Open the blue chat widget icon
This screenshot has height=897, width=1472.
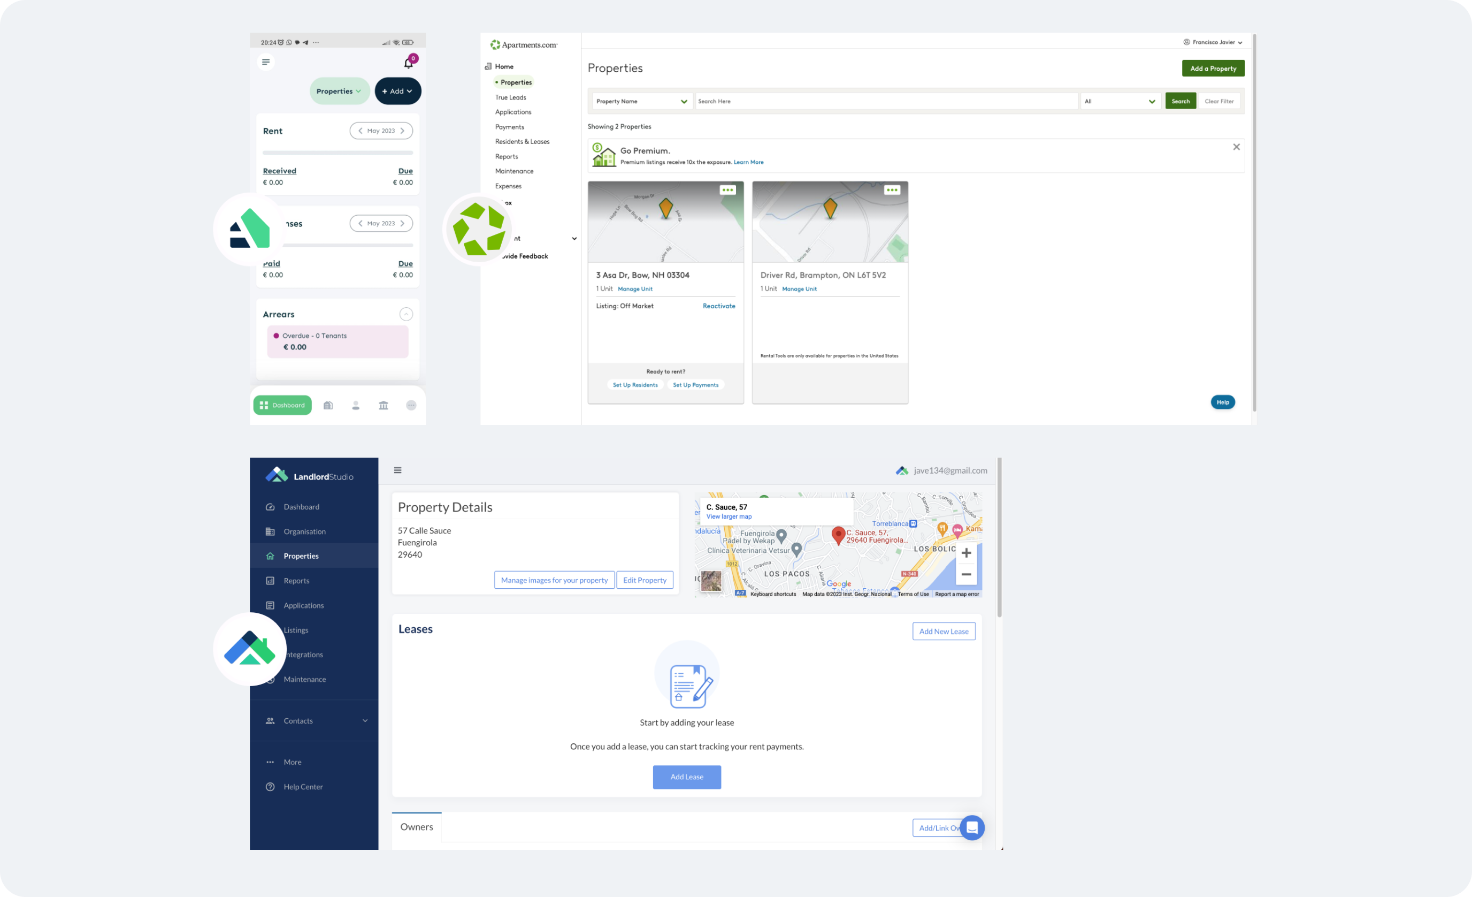click(972, 827)
